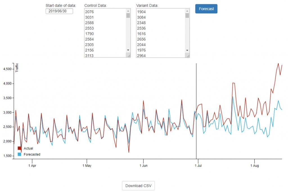Click the 3,000 y-axis label
The height and width of the screenshot is (192, 288).
coord(7,112)
